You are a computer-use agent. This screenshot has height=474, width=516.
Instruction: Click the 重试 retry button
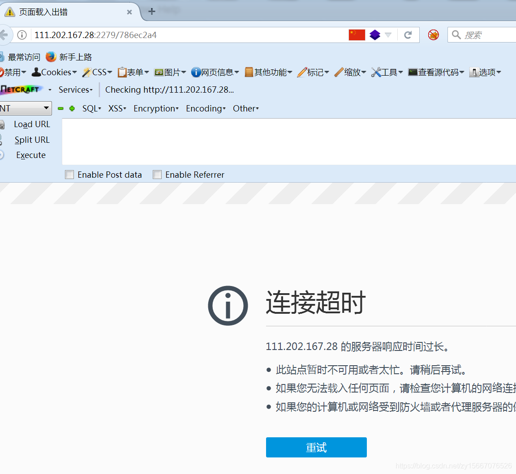[x=316, y=447]
